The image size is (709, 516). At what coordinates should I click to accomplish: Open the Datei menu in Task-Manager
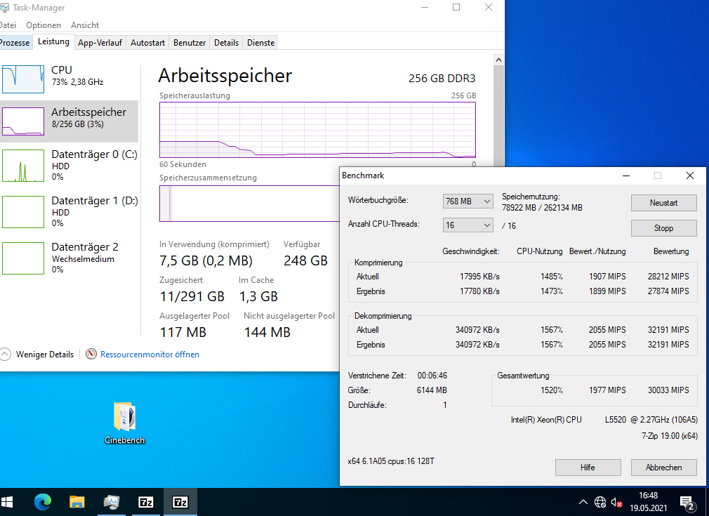tap(8, 25)
